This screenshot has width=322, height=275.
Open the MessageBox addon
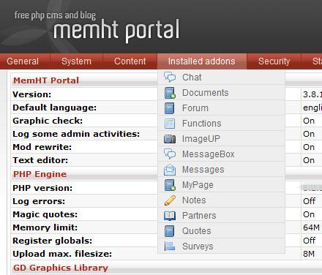pyautogui.click(x=221, y=154)
